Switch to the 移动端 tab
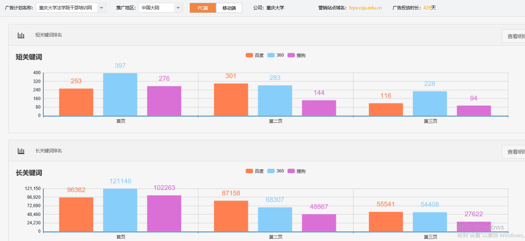 pyautogui.click(x=229, y=8)
